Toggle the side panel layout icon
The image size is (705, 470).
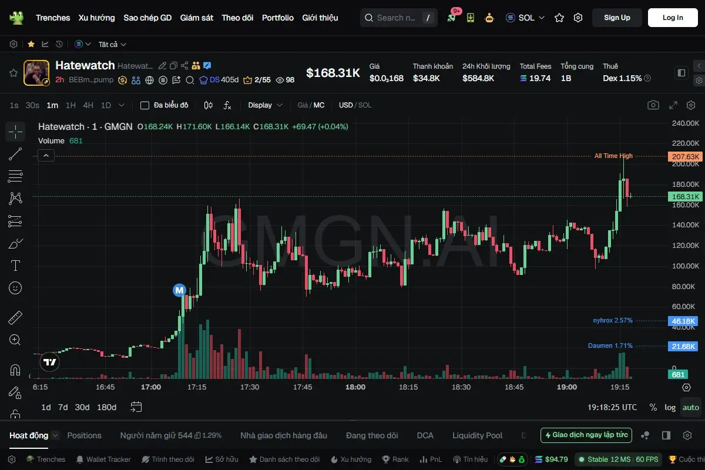coord(681,73)
